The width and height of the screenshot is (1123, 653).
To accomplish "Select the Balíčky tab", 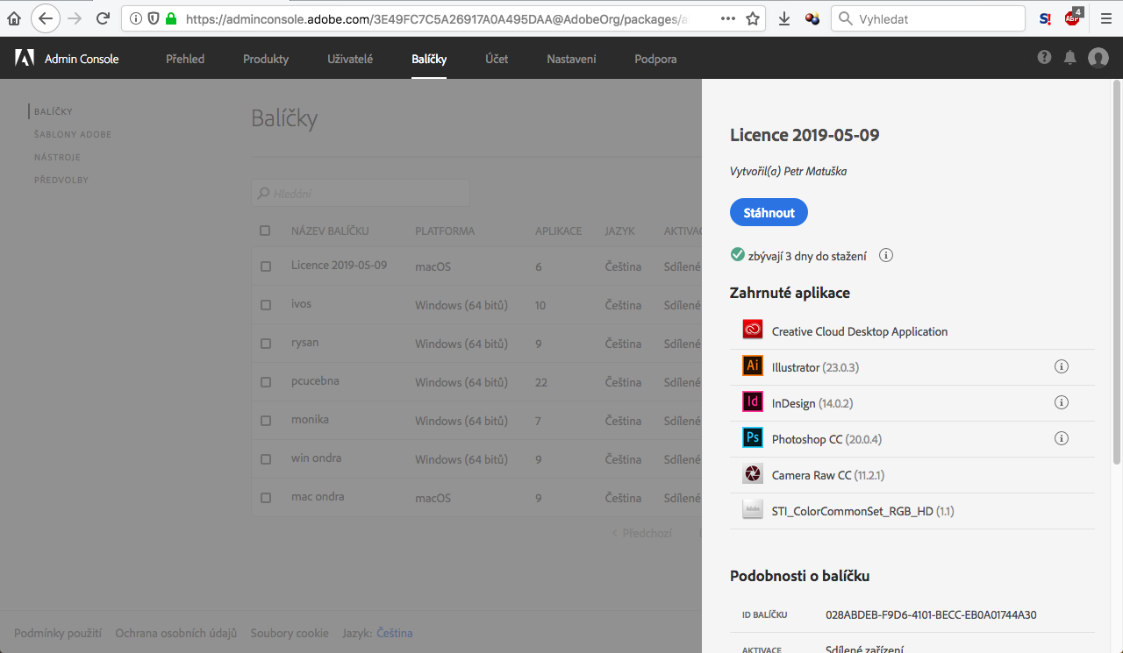I will pos(429,59).
